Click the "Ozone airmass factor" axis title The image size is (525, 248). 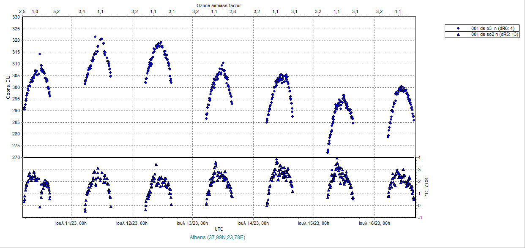tap(219, 5)
